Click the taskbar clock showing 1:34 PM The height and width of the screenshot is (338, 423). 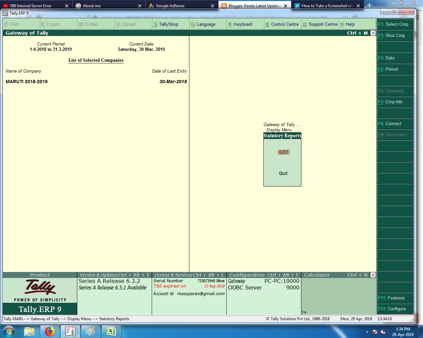point(403,332)
